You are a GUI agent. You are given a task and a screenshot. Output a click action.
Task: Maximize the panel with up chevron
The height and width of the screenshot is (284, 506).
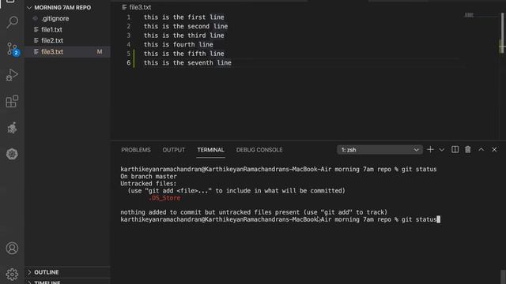(x=481, y=150)
